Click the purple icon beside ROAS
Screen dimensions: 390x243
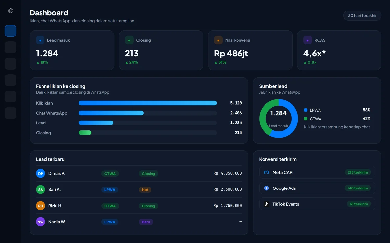(x=307, y=40)
